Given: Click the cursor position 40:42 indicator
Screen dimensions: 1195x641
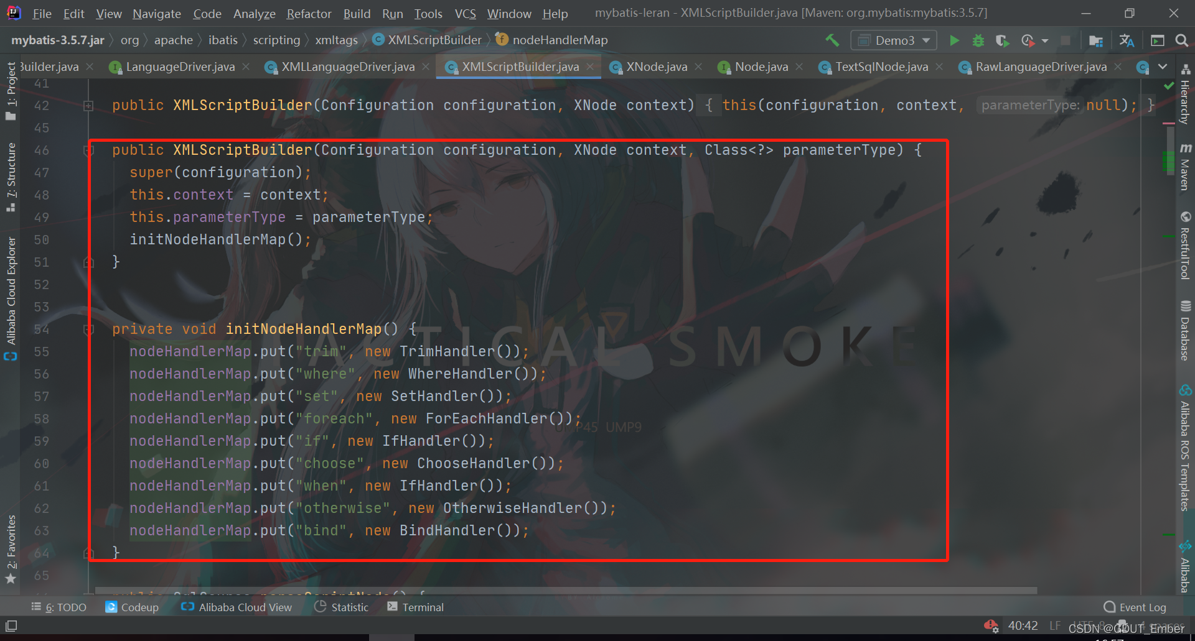Looking at the screenshot, I should click(x=1023, y=625).
